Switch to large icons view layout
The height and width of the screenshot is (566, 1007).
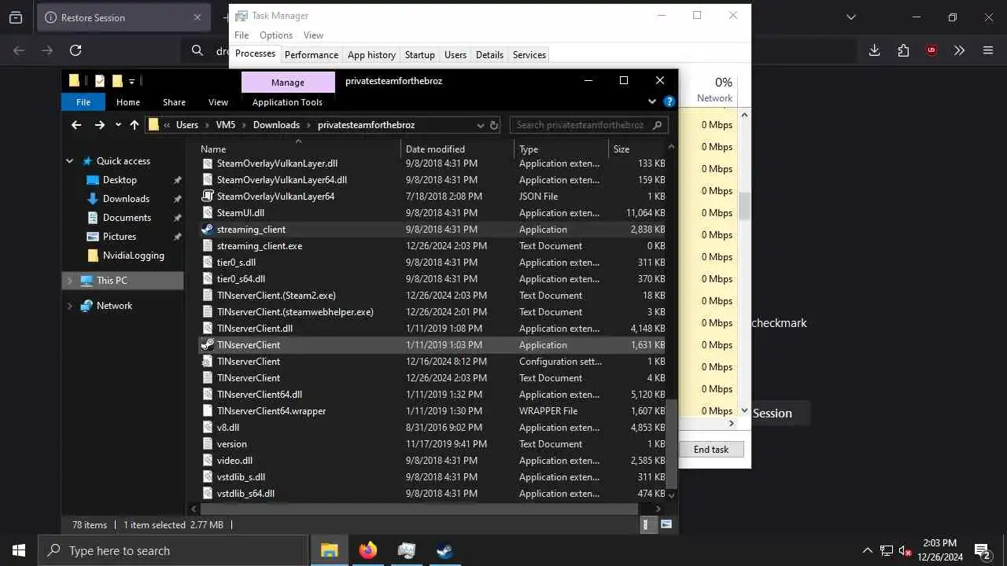pyautogui.click(x=666, y=524)
